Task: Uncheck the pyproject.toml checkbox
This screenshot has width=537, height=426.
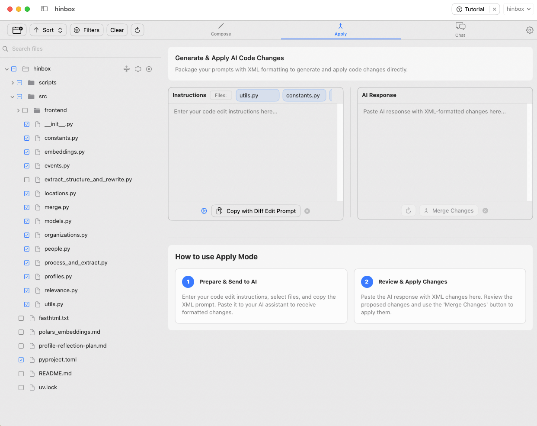Action: coord(21,360)
